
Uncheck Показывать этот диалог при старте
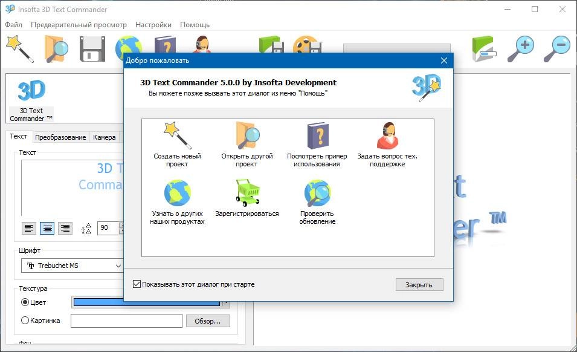click(137, 284)
